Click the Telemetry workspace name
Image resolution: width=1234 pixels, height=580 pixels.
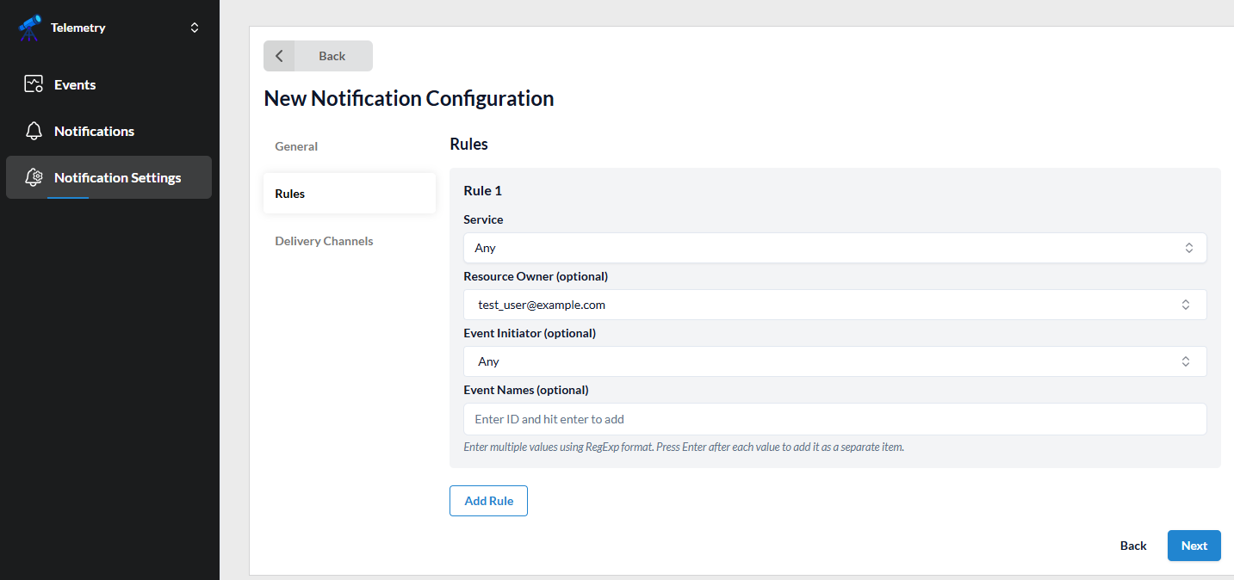78,28
